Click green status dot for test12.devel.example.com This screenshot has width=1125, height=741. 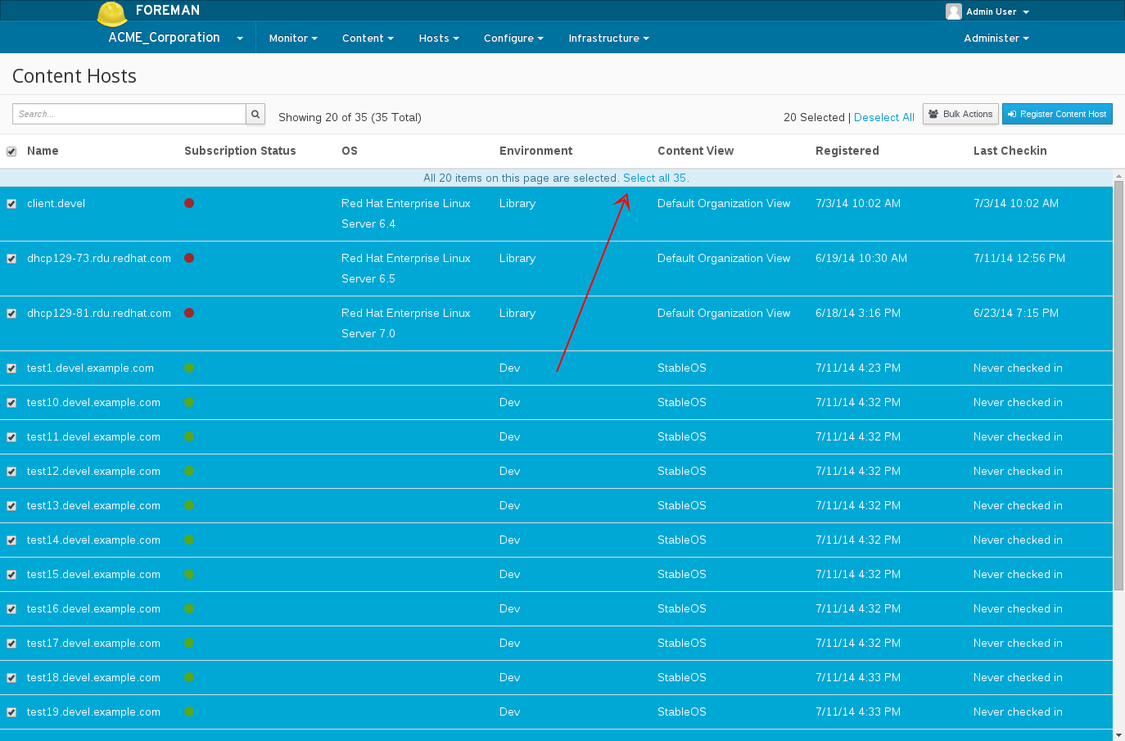tap(189, 471)
